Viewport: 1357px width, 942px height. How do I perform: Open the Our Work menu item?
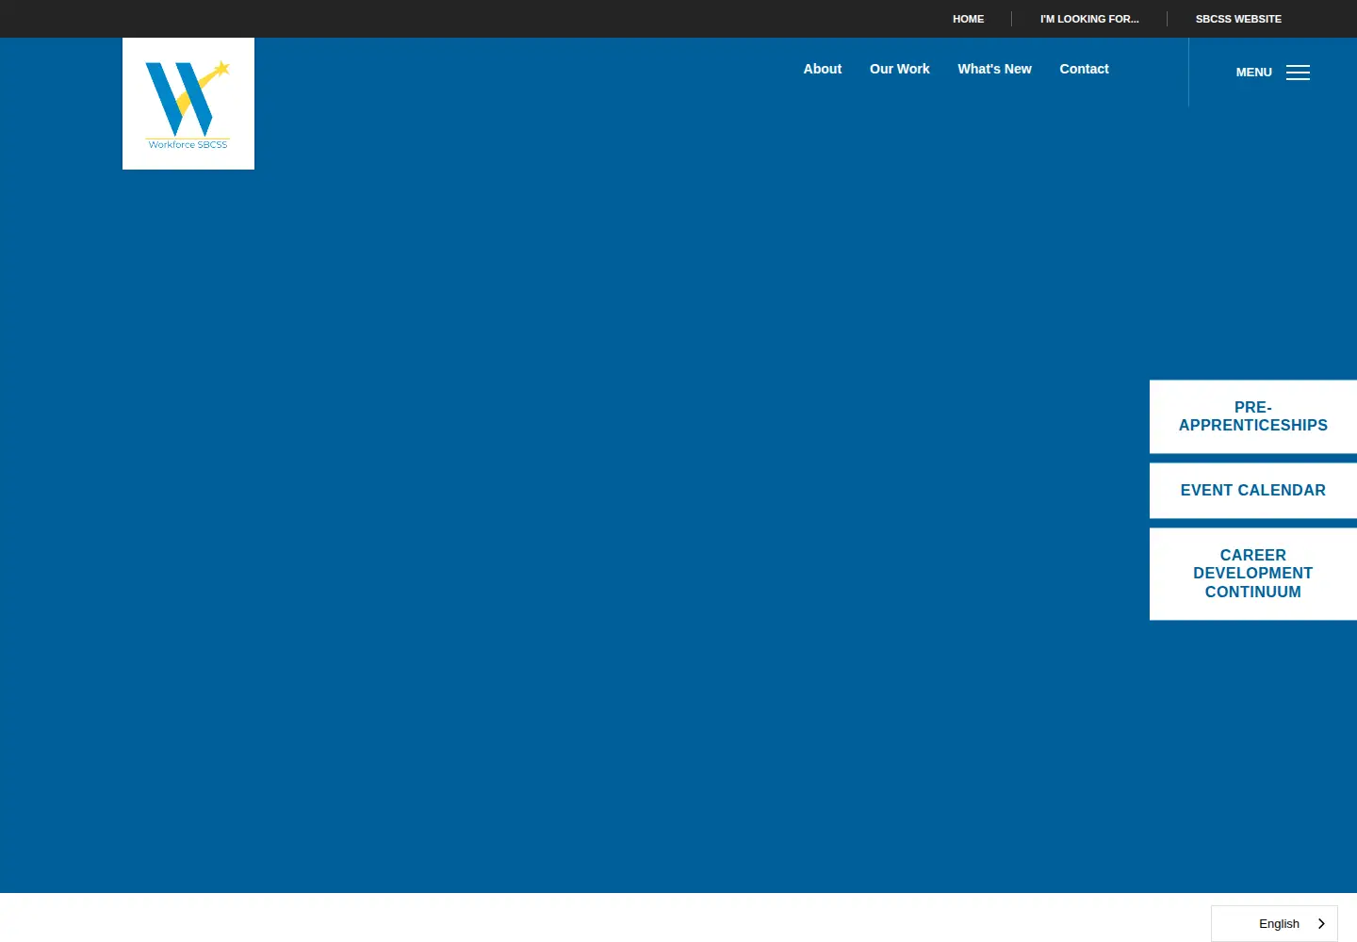click(900, 69)
